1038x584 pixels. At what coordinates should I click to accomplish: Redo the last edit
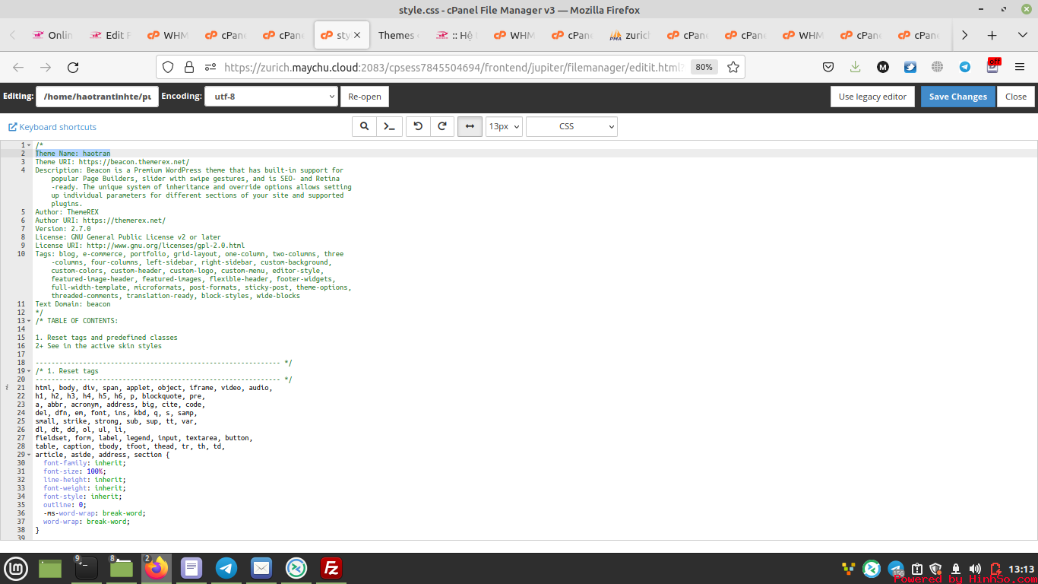[442, 126]
